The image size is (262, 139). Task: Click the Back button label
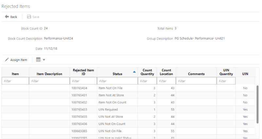coord(14,17)
